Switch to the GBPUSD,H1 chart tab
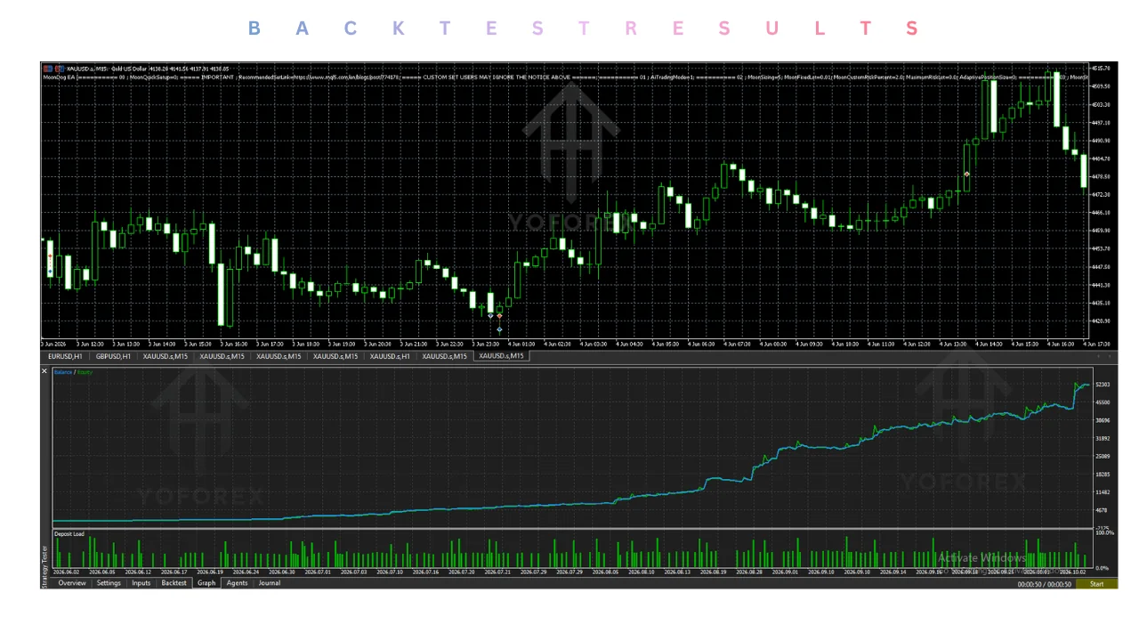The height and width of the screenshot is (641, 1139). [113, 356]
